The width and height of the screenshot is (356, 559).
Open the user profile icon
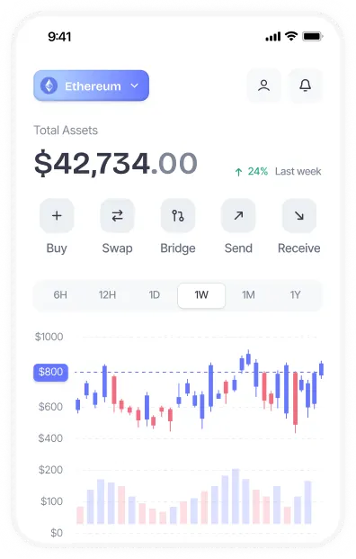click(x=263, y=86)
